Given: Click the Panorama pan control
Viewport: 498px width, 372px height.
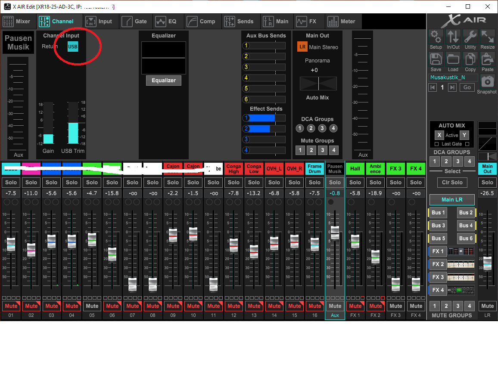Looking at the screenshot, I should tap(318, 84).
